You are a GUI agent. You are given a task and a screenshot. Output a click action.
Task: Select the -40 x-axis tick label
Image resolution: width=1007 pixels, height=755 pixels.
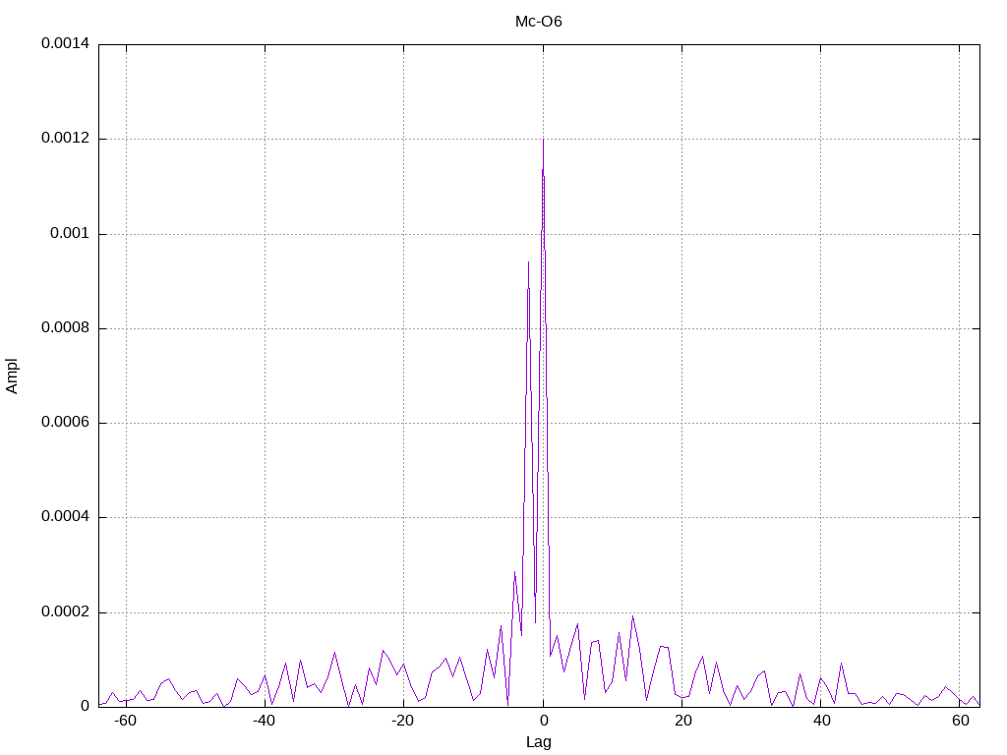264,721
